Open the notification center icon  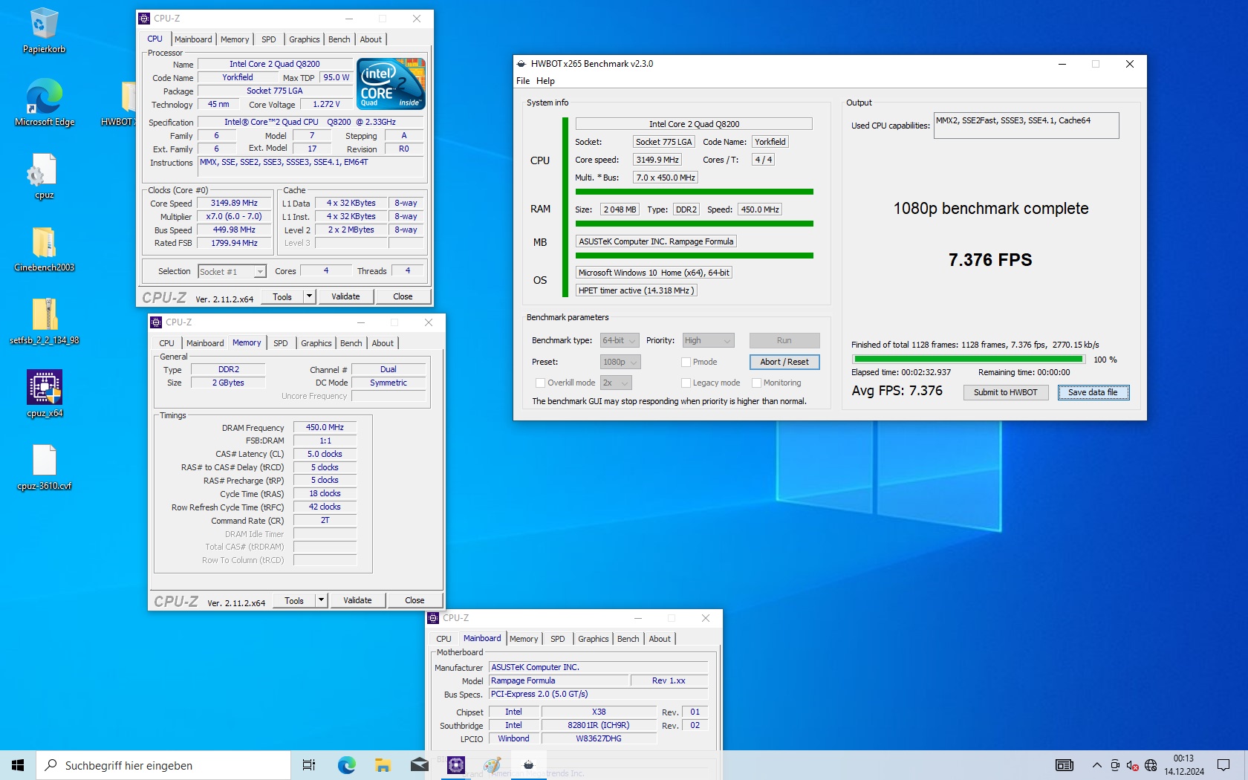(x=1223, y=765)
